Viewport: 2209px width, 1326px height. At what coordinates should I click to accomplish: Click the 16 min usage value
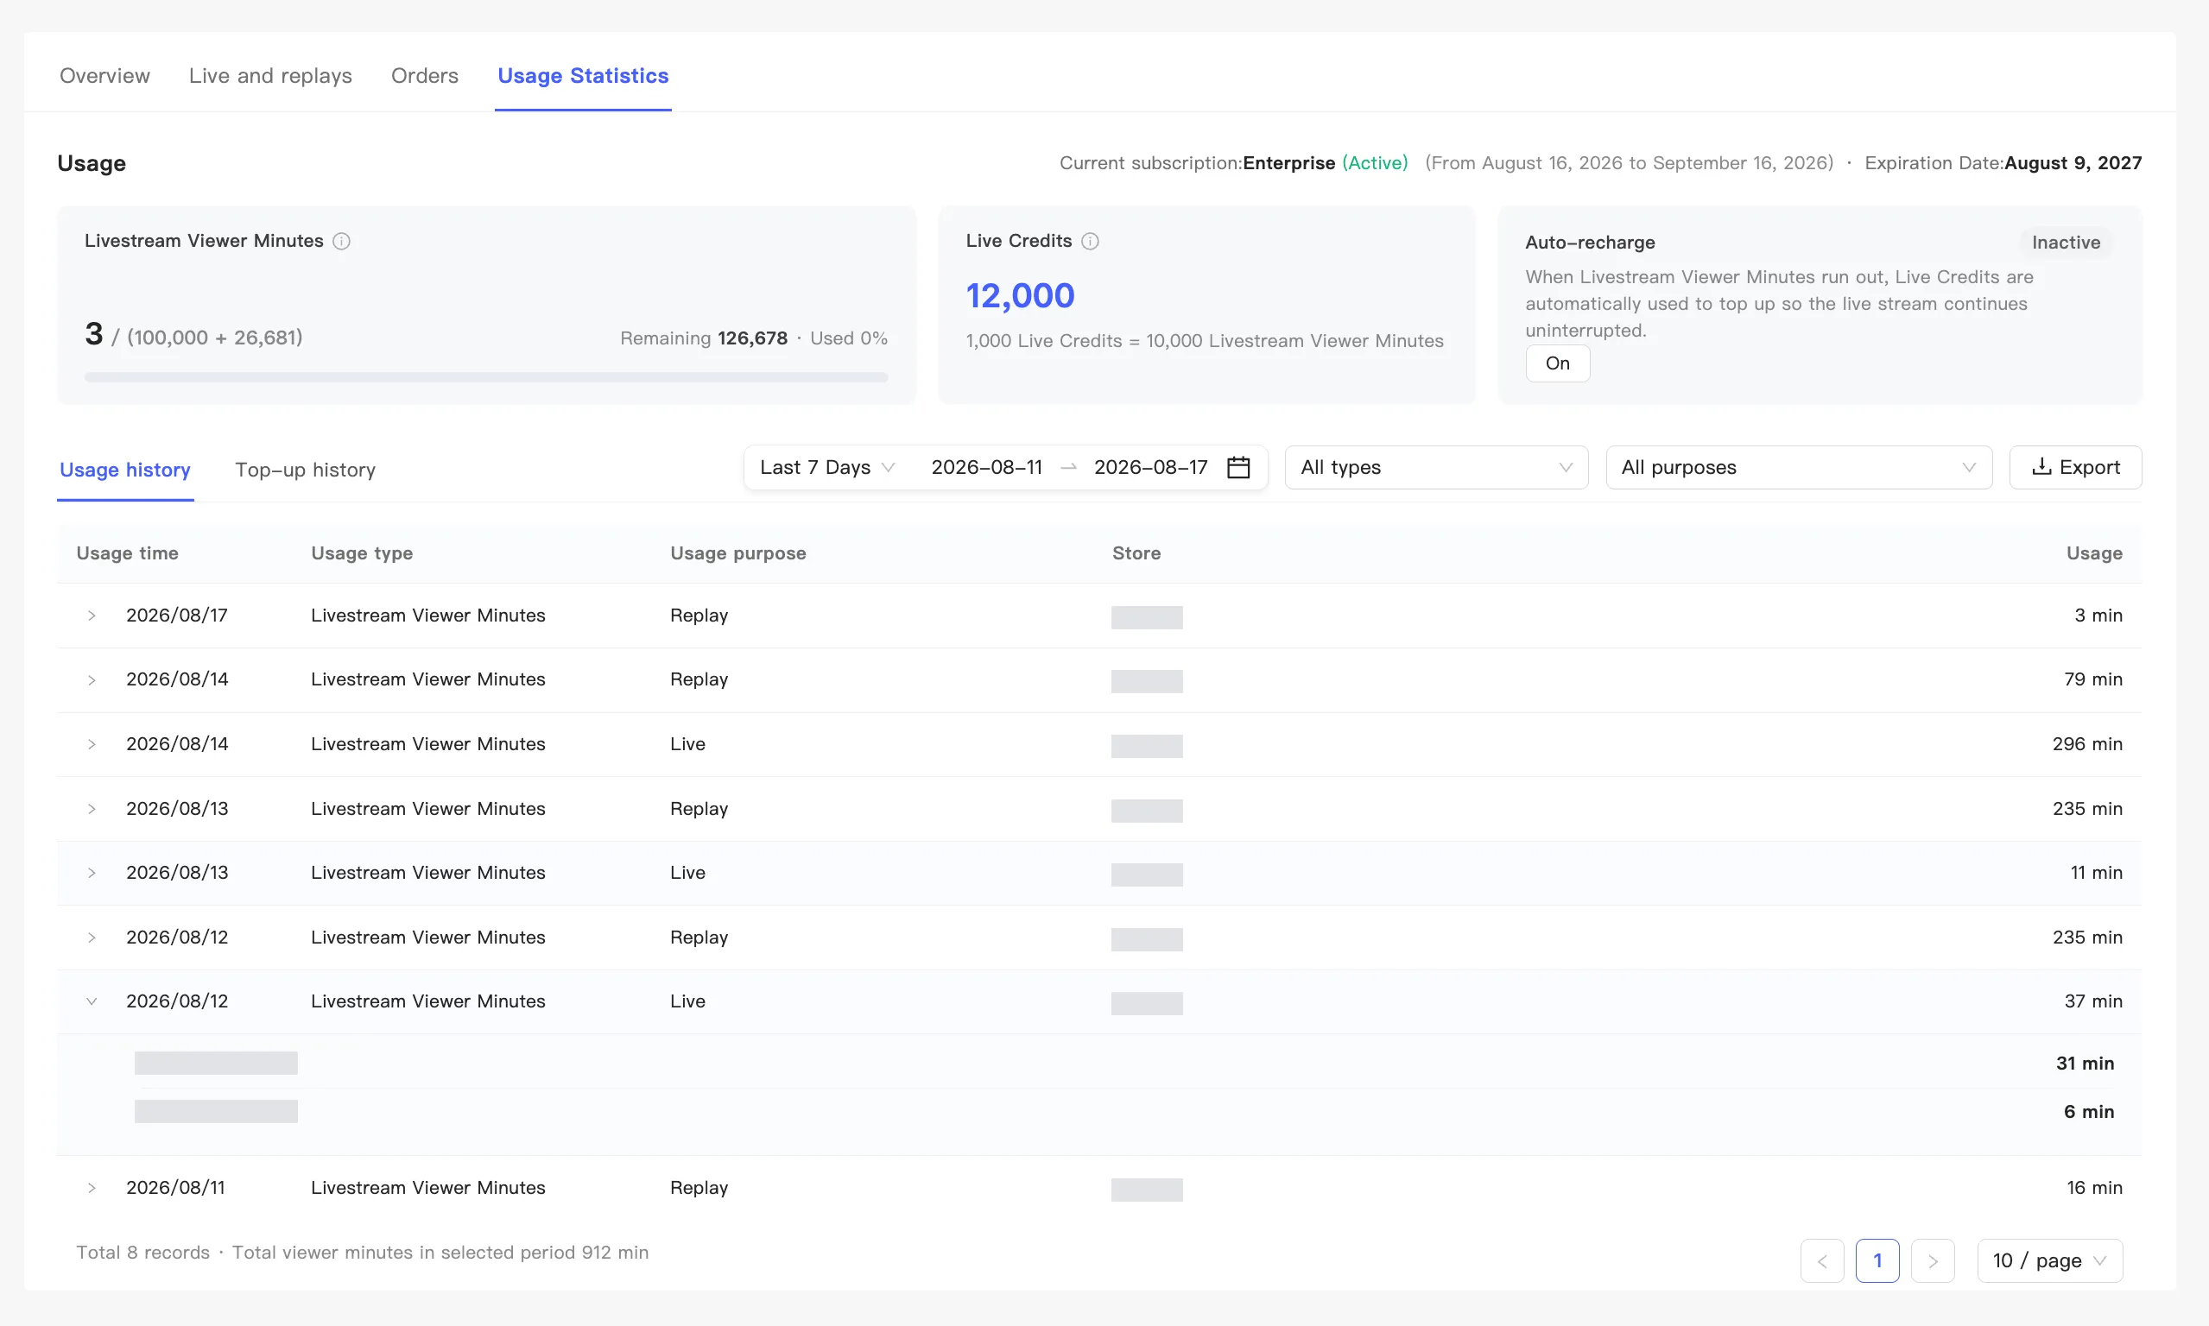2094,1188
